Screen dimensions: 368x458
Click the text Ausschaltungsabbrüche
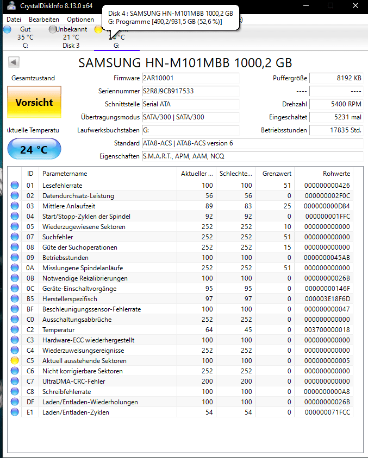tap(77, 320)
